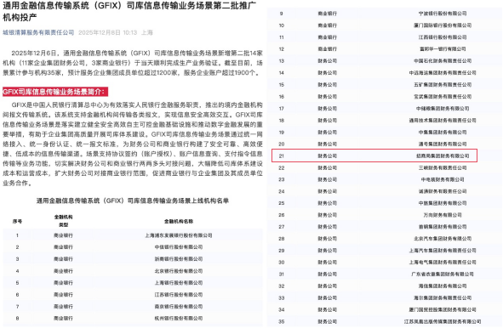Select 江西银行股份有限公司 in row 11
Viewport: 503px width, 328px height.
443,37
